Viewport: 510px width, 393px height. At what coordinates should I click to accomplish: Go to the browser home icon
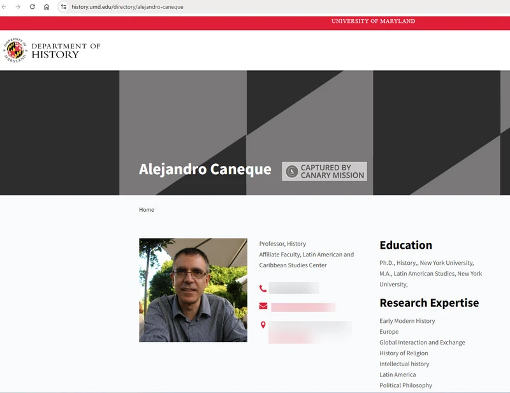point(47,7)
